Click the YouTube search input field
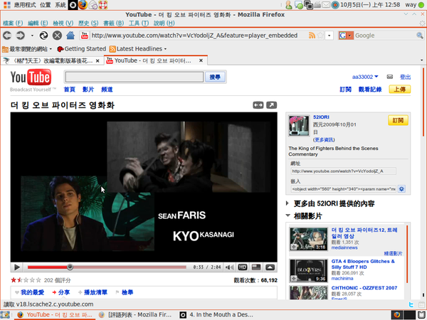This screenshot has height=320, width=427. coord(135,77)
